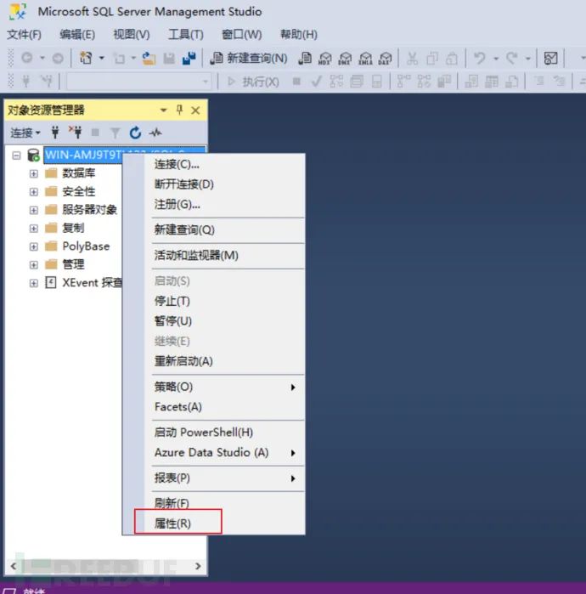The height and width of the screenshot is (594, 586).
Task: Click the Redo arrow icon
Action: point(512,59)
